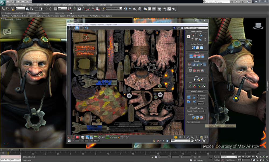Open the Create Selection Set dropdown
This screenshot has height=162, width=269.
click(114, 8)
